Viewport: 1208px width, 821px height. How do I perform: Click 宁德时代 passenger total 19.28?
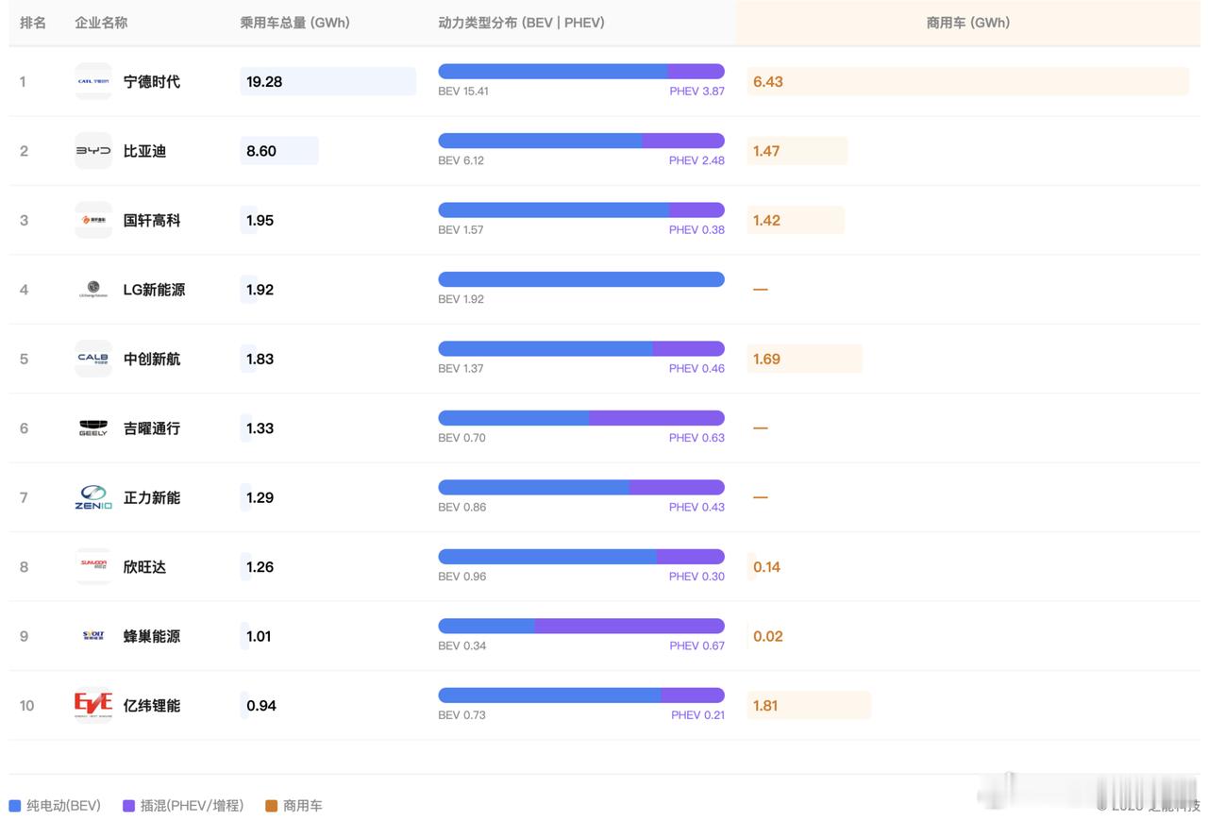[x=264, y=82]
